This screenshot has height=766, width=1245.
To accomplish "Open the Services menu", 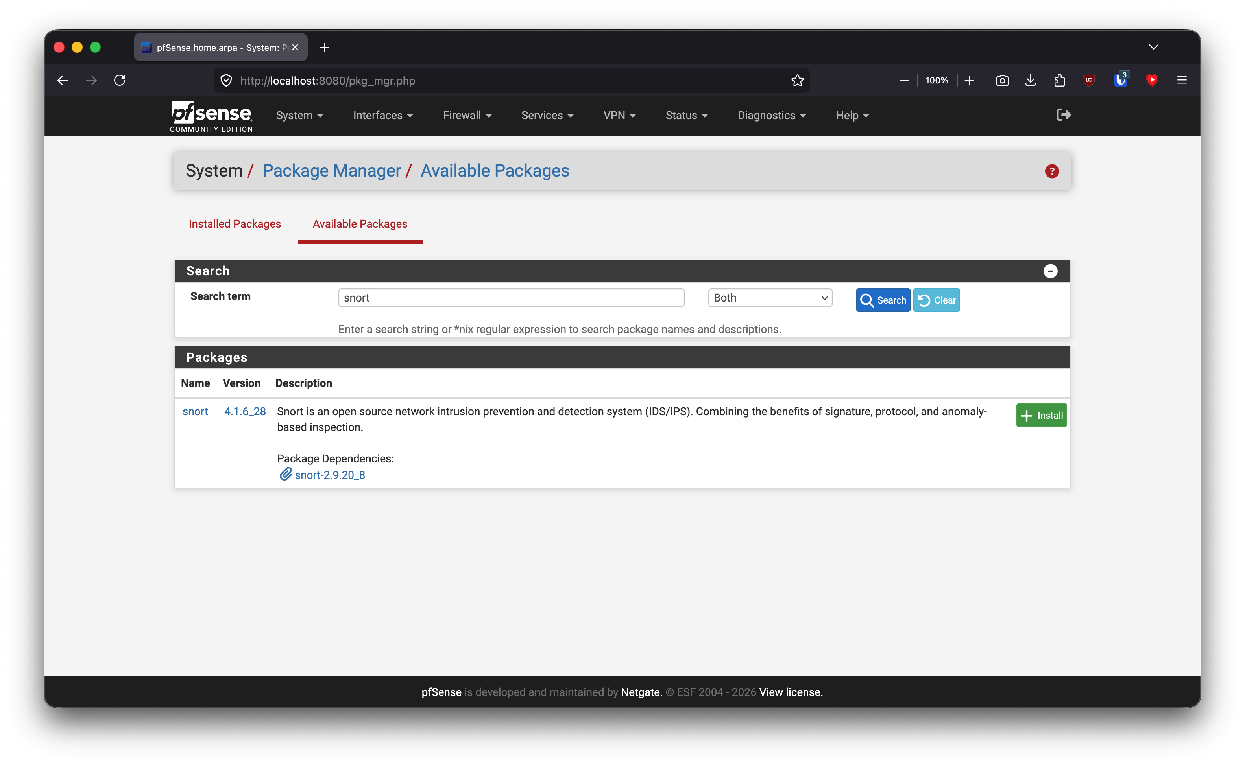I will coord(547,116).
